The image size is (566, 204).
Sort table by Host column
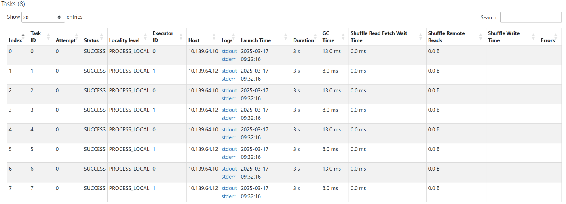point(203,37)
